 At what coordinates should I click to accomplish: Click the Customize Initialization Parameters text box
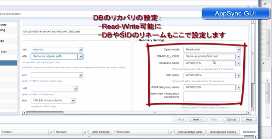tap(212, 97)
